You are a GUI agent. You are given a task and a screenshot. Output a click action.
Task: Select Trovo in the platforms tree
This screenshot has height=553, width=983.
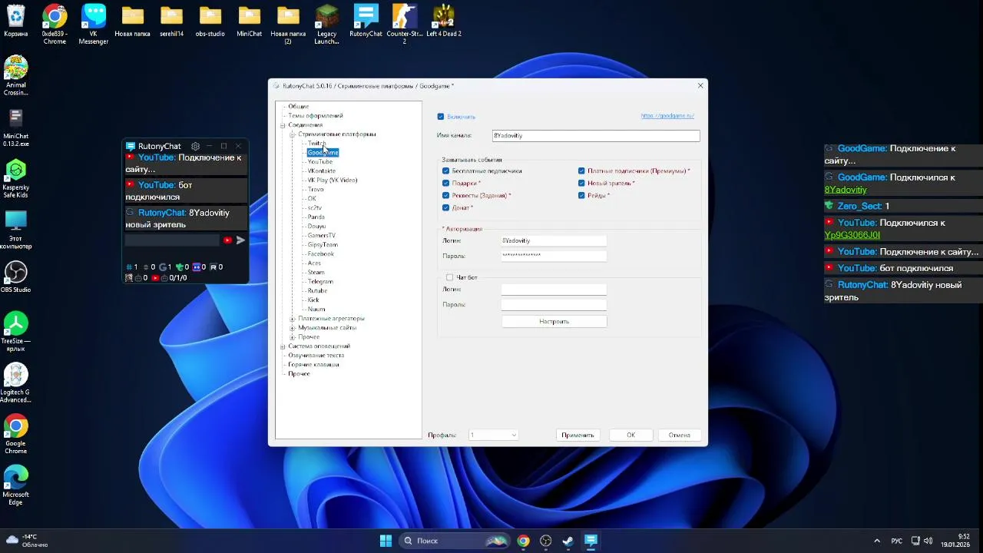click(316, 190)
